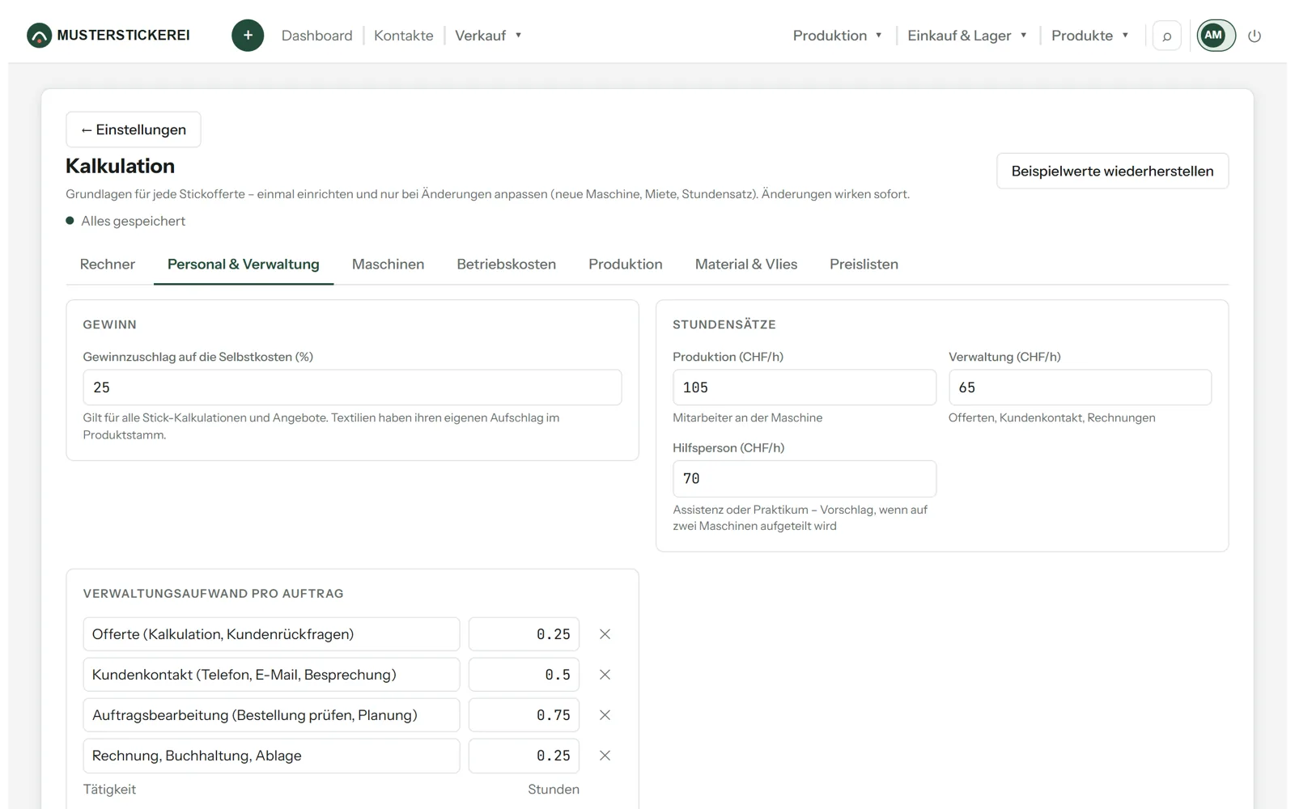Go to Dashboard in navigation

click(x=317, y=36)
